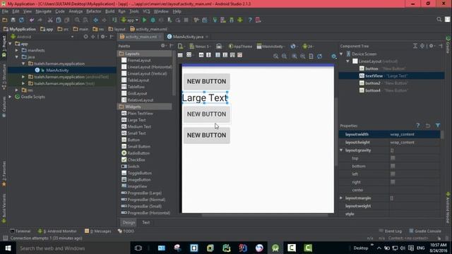Open the Tools menu

[x=133, y=11]
